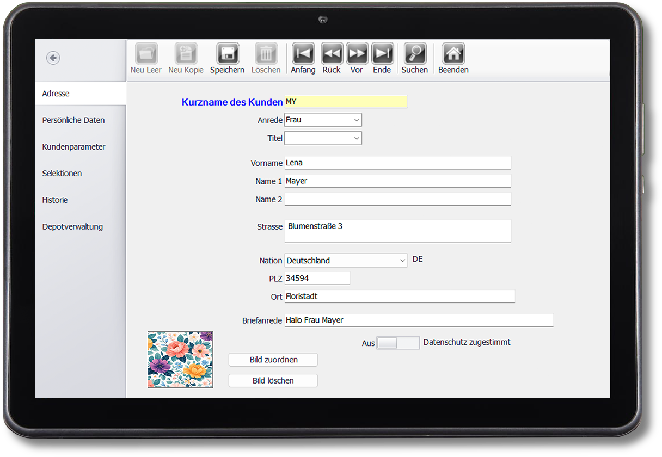Open the Kundenparameter section
Image resolution: width=662 pixels, height=457 pixels.
tap(74, 147)
